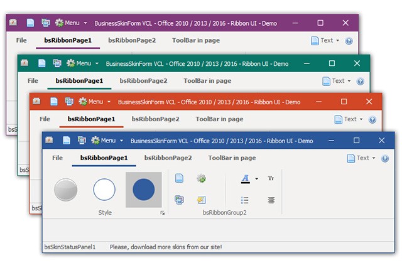Image resolution: width=402 pixels, height=268 pixels.
Task: Click the green gear icon in bsRibbonGroup2
Action: [x=201, y=178]
